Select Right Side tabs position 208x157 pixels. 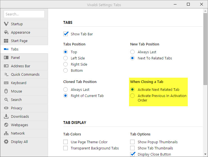tap(65, 64)
